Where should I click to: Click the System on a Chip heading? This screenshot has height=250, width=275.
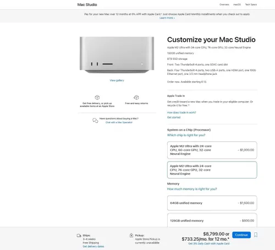[x=189, y=130]
